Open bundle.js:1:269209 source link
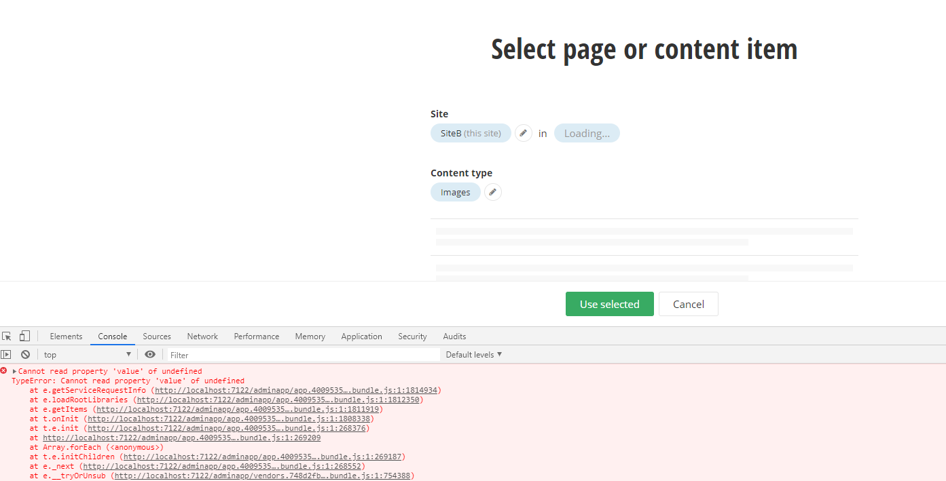 tap(181, 438)
